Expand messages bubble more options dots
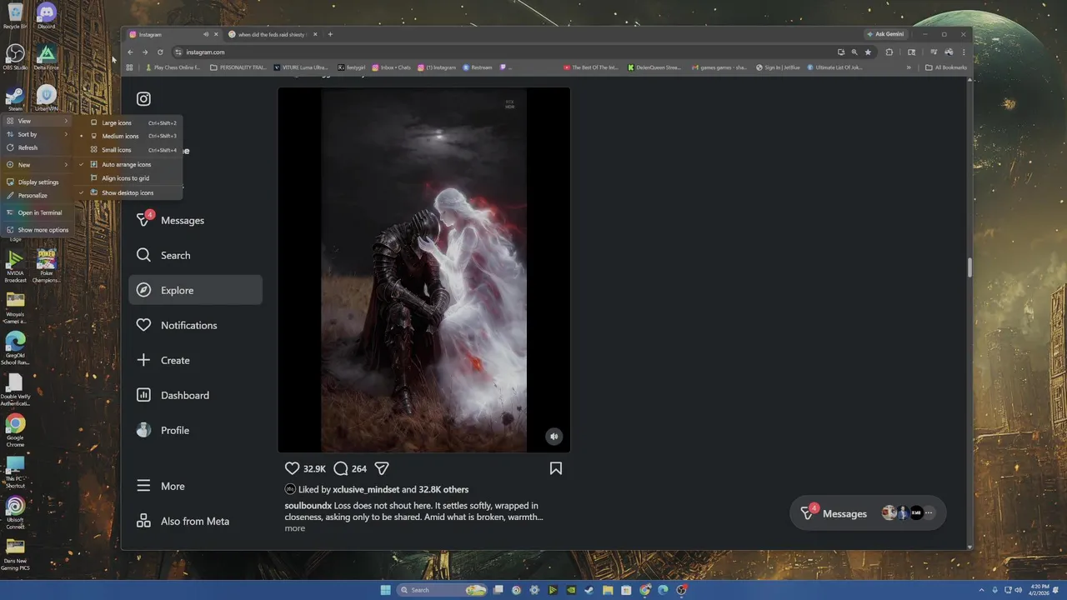The height and width of the screenshot is (600, 1067). click(929, 513)
